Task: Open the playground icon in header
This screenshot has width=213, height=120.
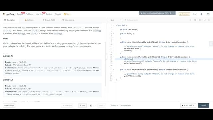Action: pyautogui.click(x=195, y=14)
